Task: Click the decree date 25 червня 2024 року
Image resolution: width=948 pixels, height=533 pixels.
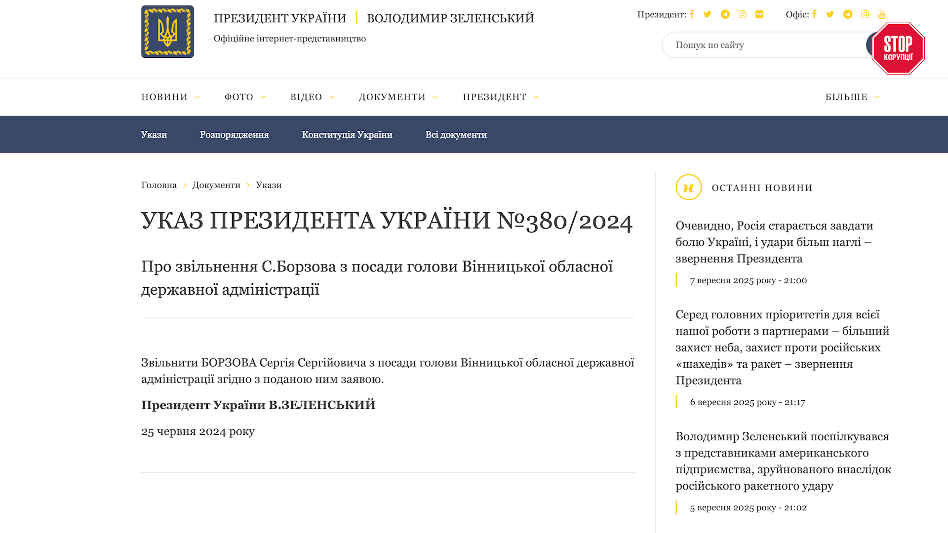Action: click(198, 431)
